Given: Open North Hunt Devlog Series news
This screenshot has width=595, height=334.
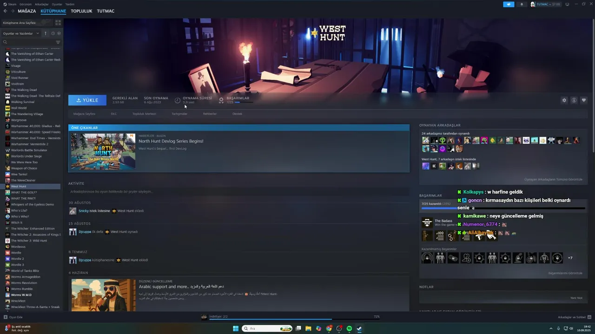Looking at the screenshot, I should (171, 141).
